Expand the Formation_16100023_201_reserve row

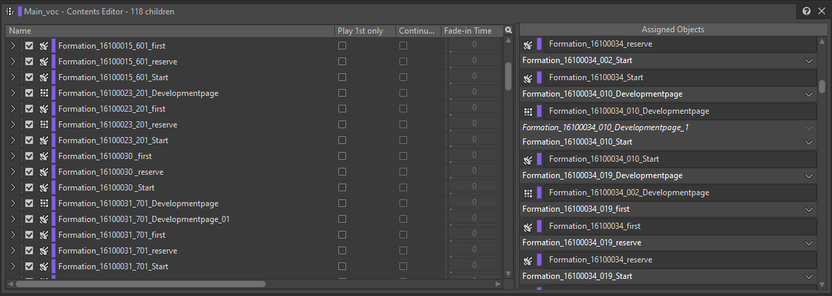point(12,125)
